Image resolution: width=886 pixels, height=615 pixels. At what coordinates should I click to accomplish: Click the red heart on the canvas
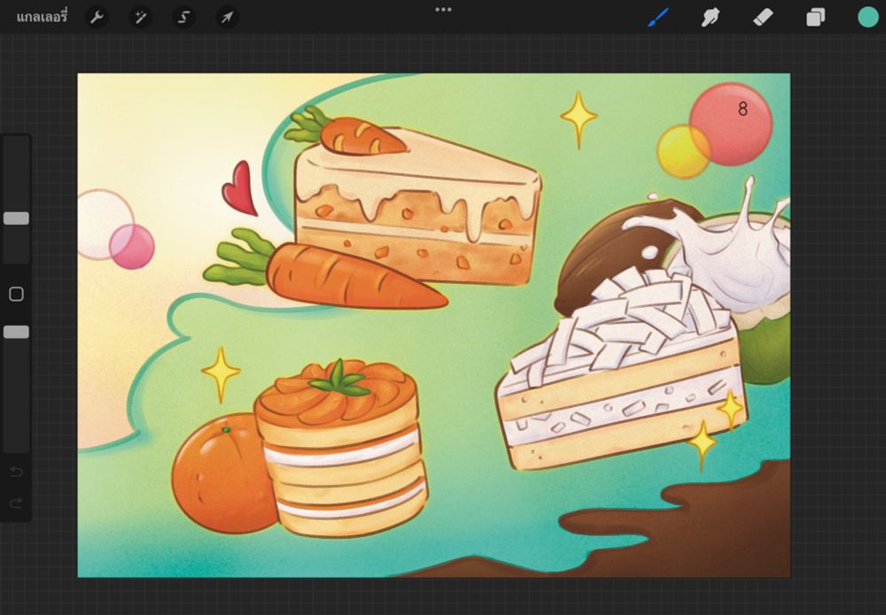click(x=239, y=188)
